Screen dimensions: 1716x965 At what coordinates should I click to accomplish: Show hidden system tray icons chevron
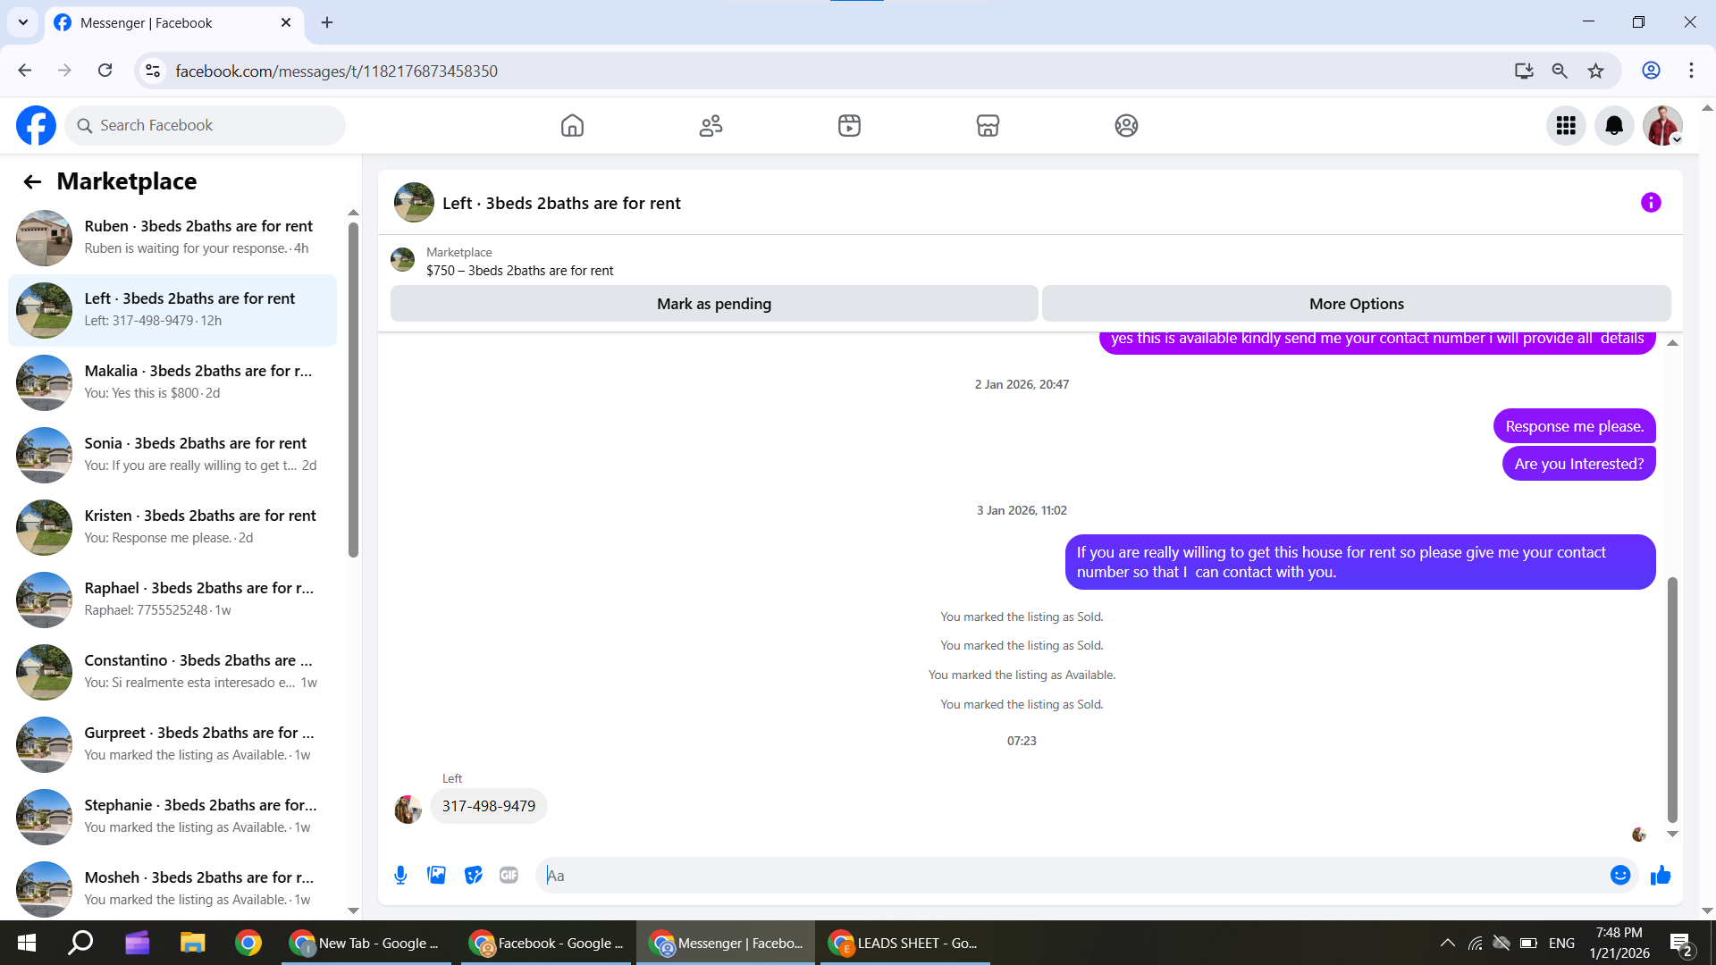coord(1447,943)
